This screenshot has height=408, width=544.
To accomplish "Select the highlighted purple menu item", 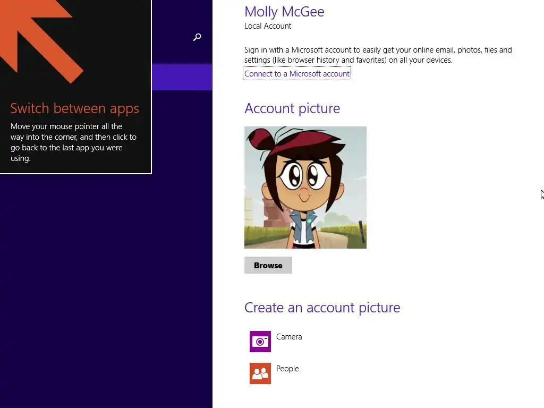I will point(182,77).
